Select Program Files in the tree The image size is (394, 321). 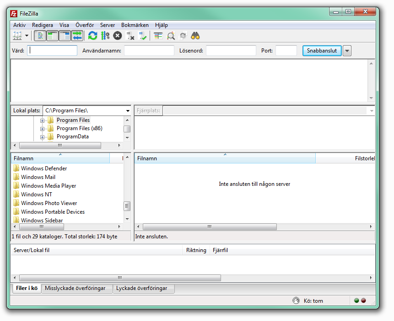(73, 120)
